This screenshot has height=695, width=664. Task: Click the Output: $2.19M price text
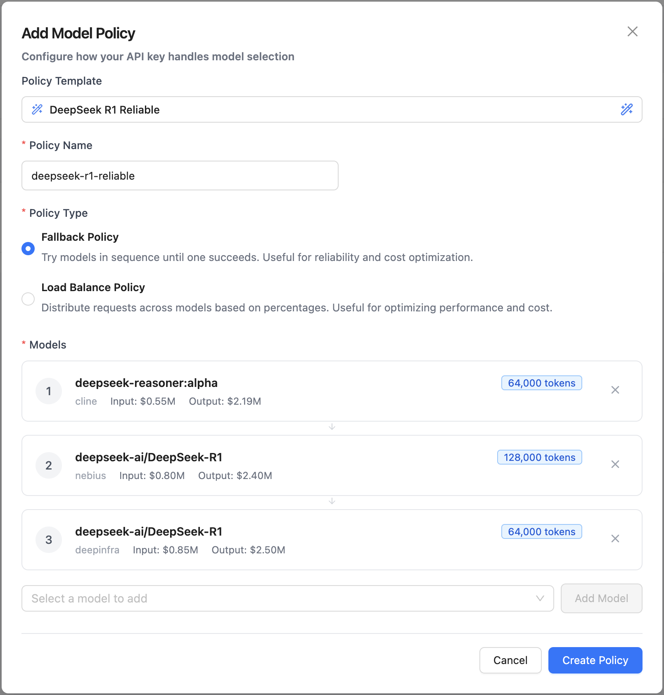tap(225, 401)
